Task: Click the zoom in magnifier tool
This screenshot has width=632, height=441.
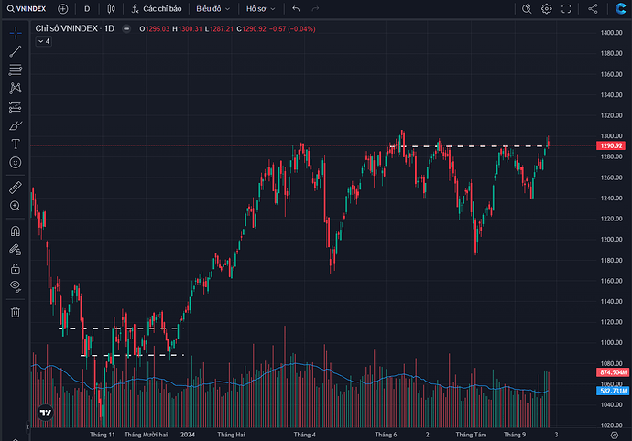Action: tap(15, 206)
